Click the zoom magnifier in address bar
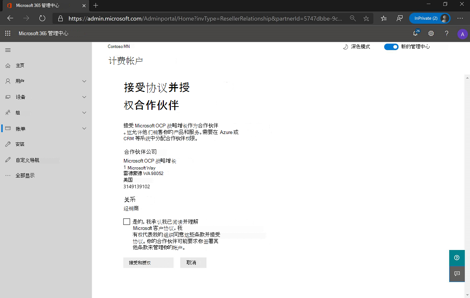Image resolution: width=470 pixels, height=298 pixels. pos(353,18)
